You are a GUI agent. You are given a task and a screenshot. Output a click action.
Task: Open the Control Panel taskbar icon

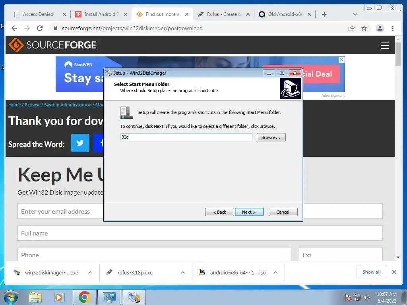pos(109,297)
